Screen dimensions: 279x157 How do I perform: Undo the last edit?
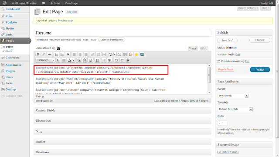(116, 60)
